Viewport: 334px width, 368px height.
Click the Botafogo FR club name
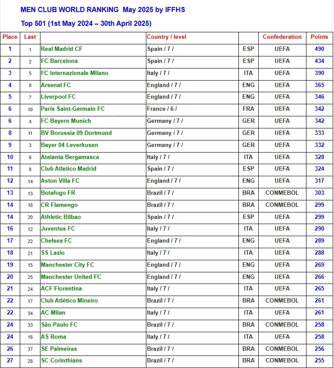[x=58, y=193]
